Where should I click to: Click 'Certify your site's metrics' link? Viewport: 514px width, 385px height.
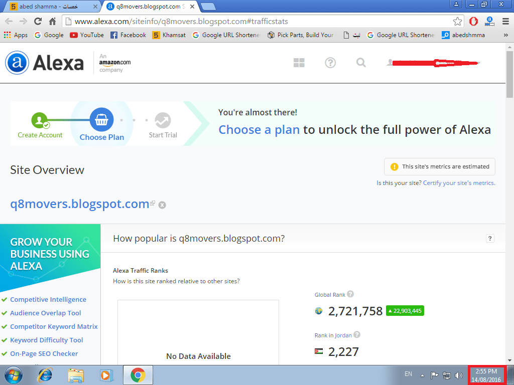pos(459,183)
